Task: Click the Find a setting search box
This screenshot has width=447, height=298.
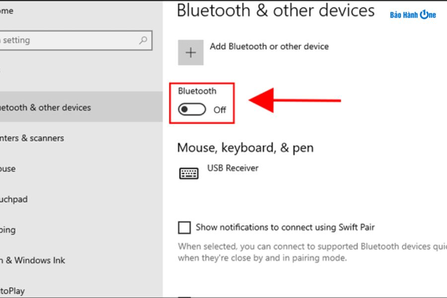Action: [70, 40]
